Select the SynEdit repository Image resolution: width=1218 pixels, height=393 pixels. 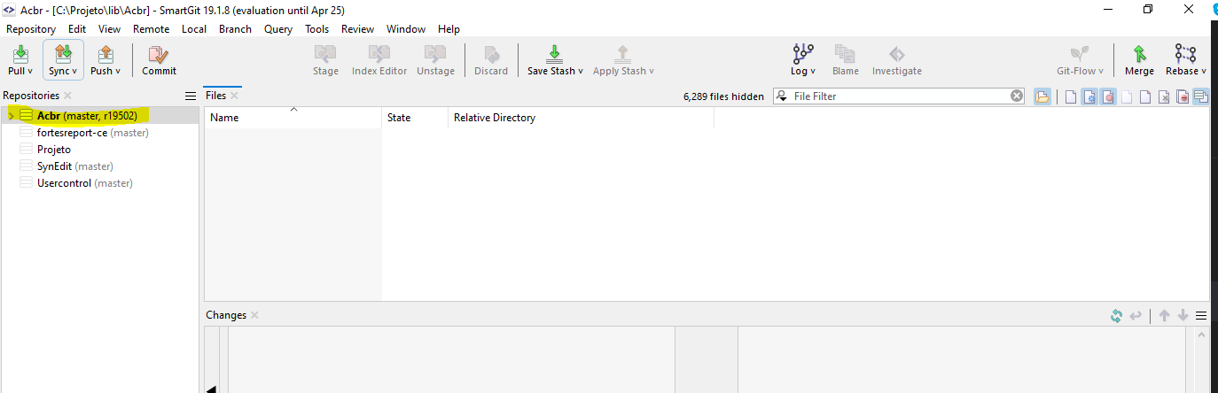(74, 166)
